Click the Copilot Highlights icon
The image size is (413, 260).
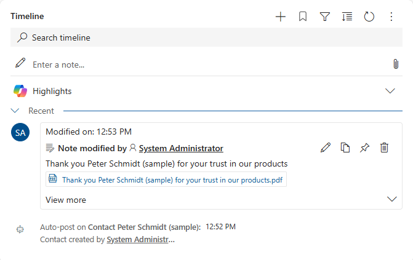(x=20, y=91)
